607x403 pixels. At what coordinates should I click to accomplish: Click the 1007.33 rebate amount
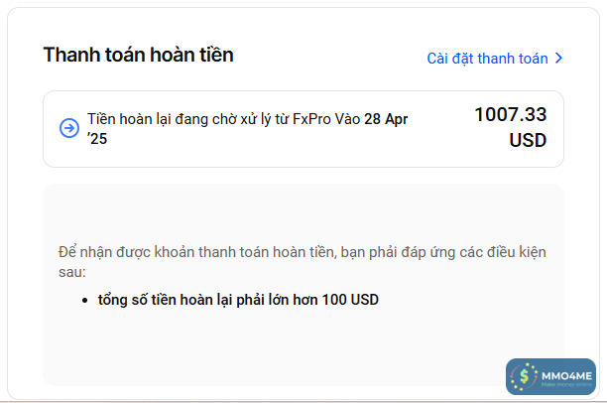tap(510, 115)
